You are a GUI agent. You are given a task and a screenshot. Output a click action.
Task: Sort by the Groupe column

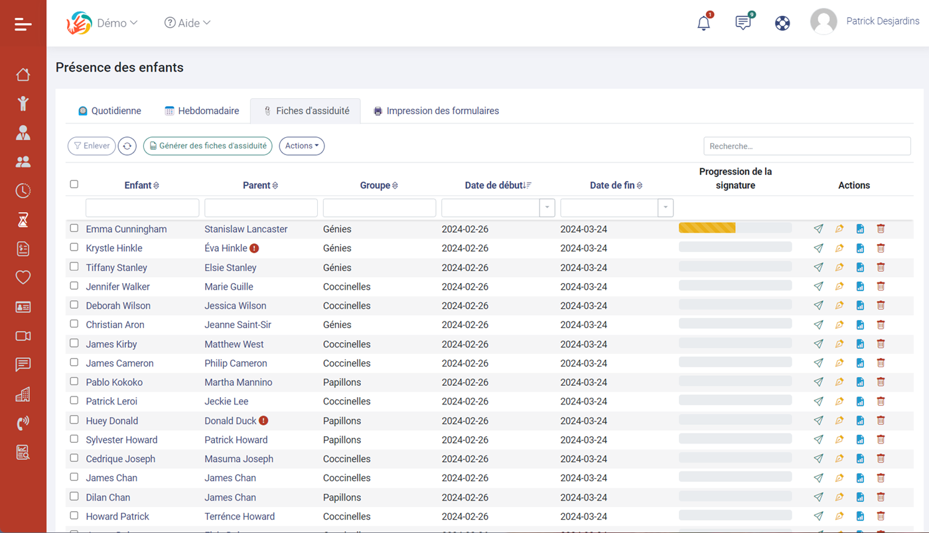[x=379, y=186]
